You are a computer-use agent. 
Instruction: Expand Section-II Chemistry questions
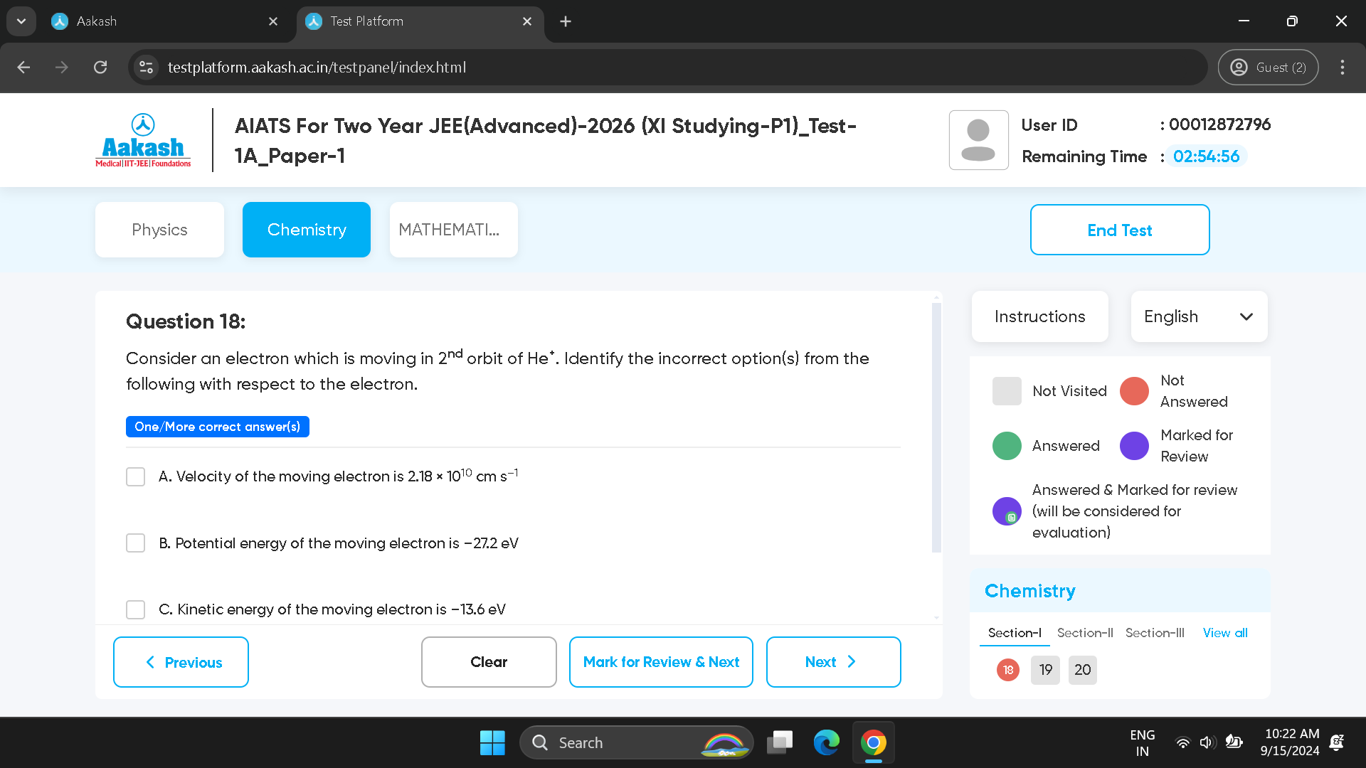click(x=1084, y=632)
